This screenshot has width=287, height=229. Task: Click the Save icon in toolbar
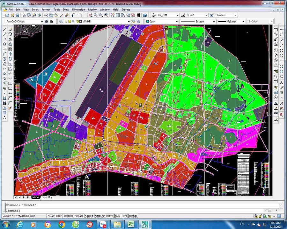(x=18, y=15)
